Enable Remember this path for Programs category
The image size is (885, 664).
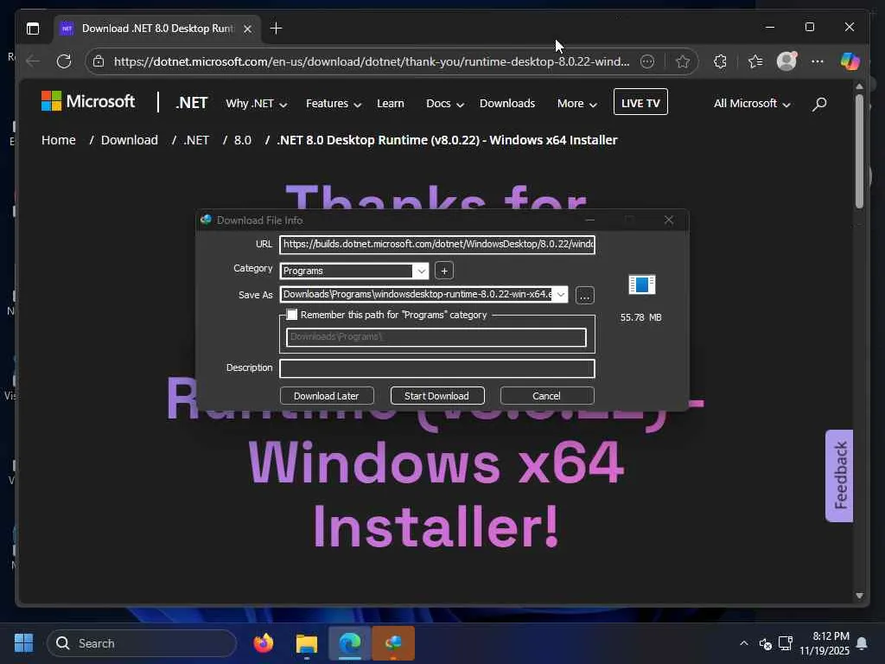pyautogui.click(x=292, y=315)
